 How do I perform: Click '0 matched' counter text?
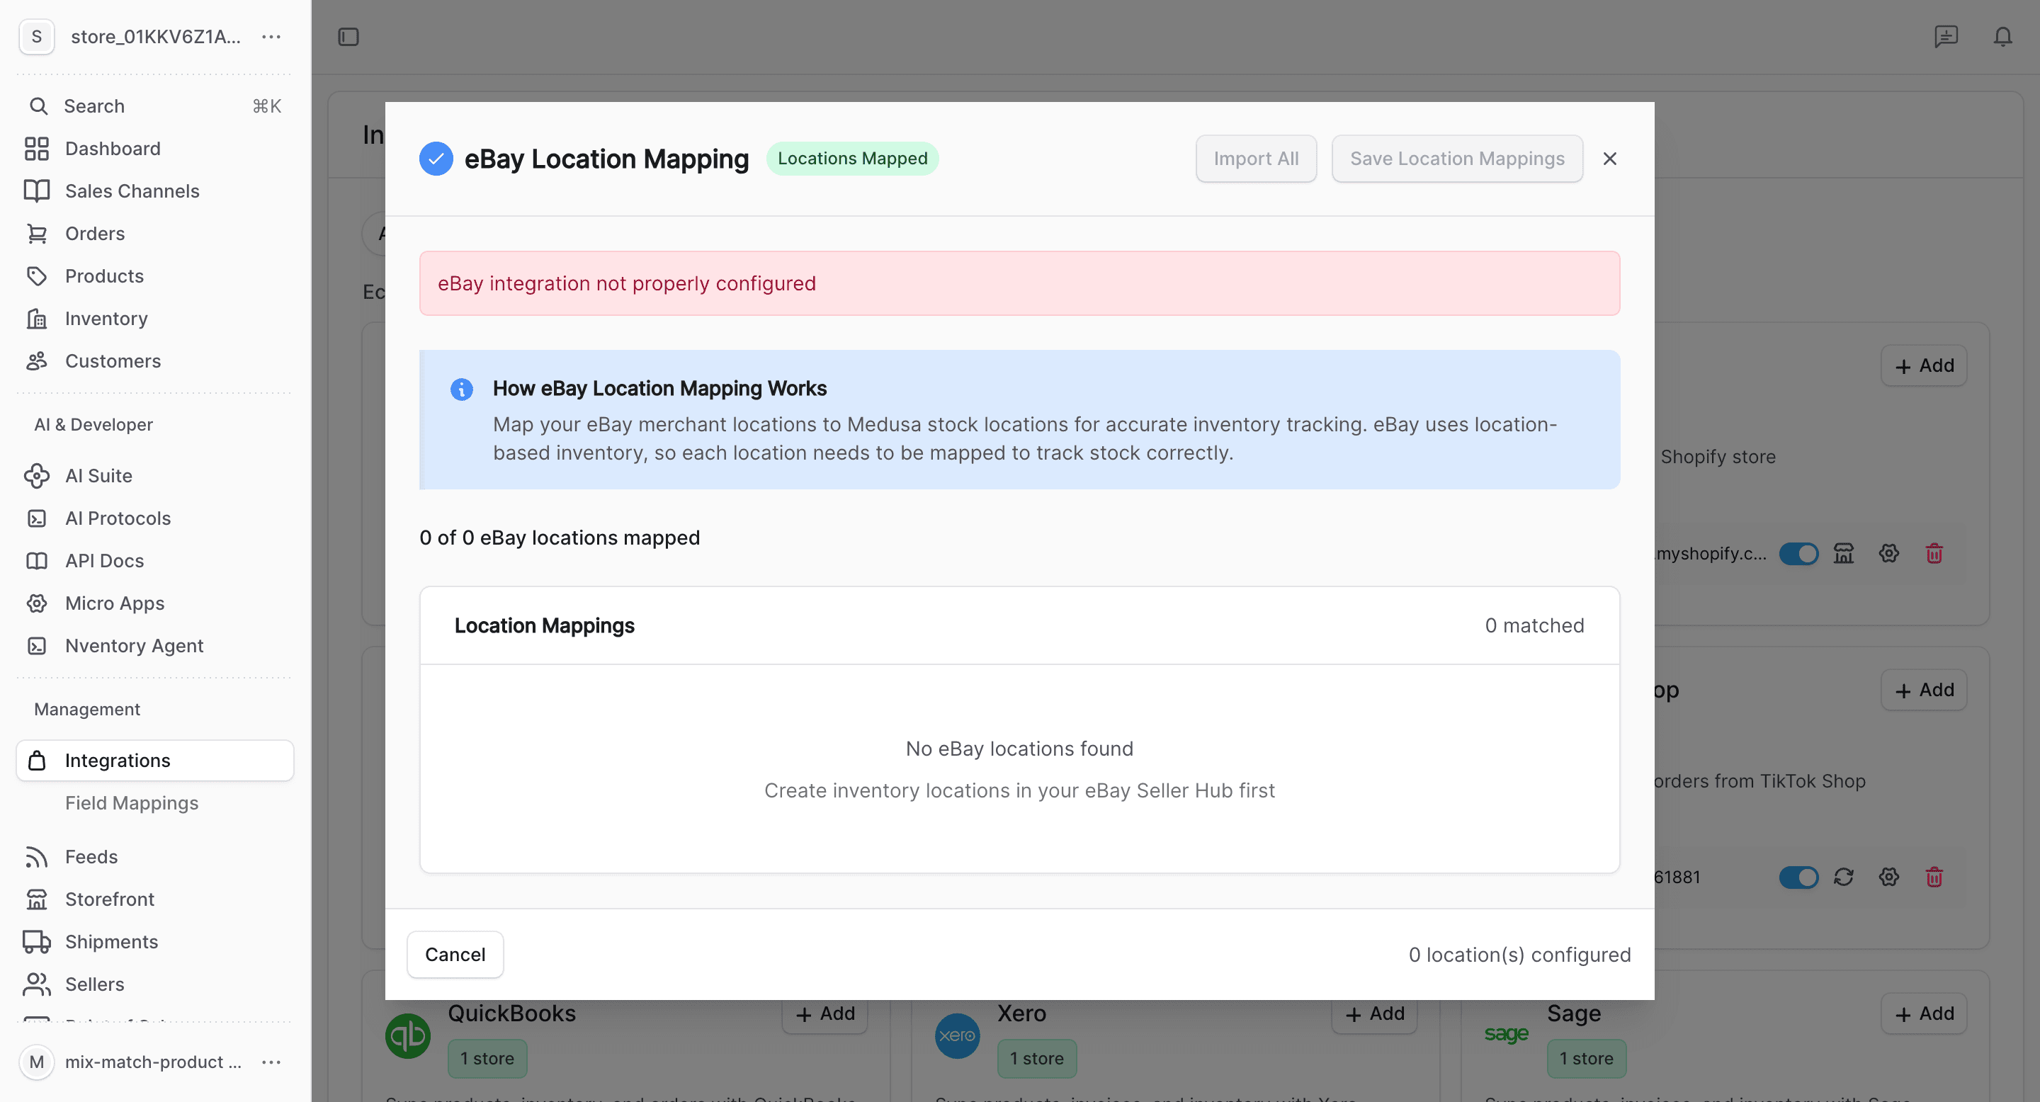pos(1534,625)
